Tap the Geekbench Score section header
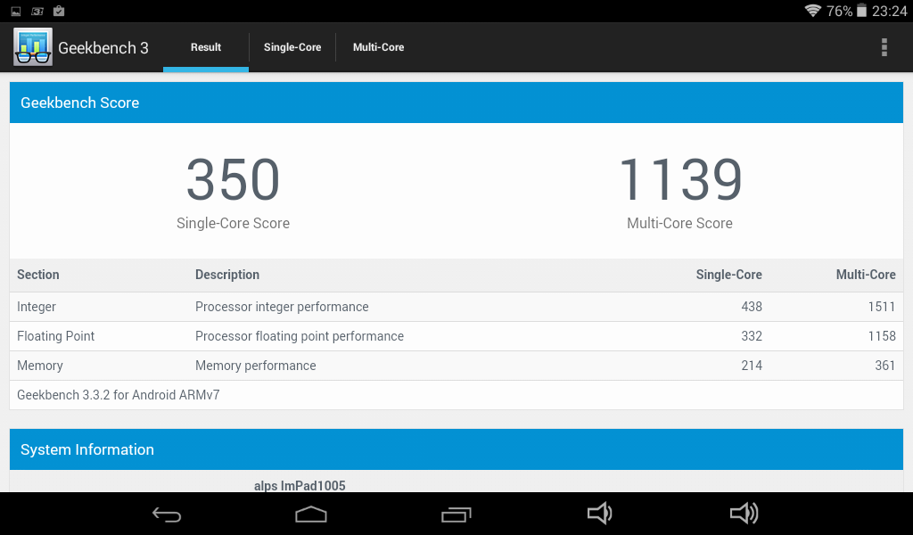The width and height of the screenshot is (913, 535). pos(456,103)
